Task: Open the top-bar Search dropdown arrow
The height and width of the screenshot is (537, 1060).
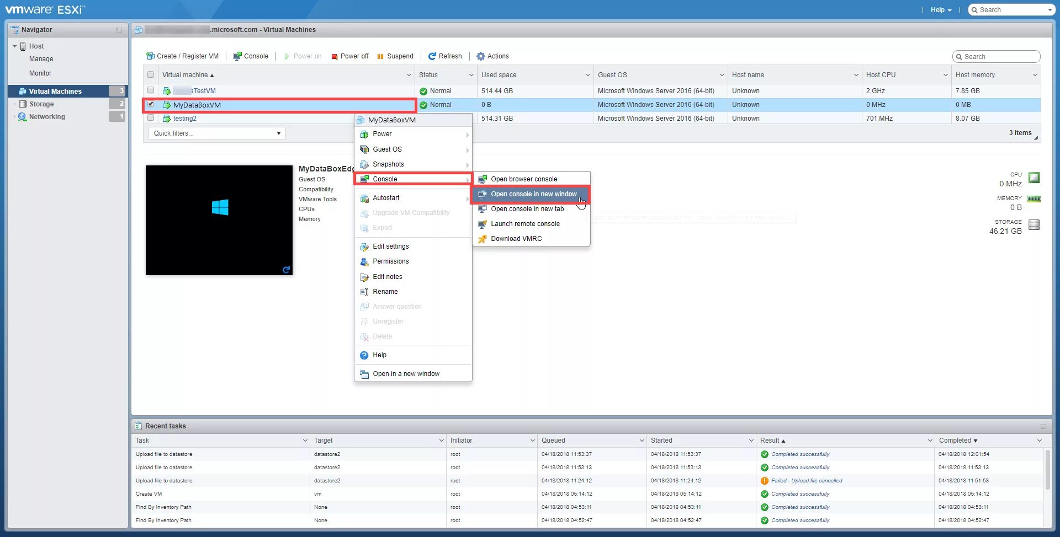Action: pos(1050,10)
